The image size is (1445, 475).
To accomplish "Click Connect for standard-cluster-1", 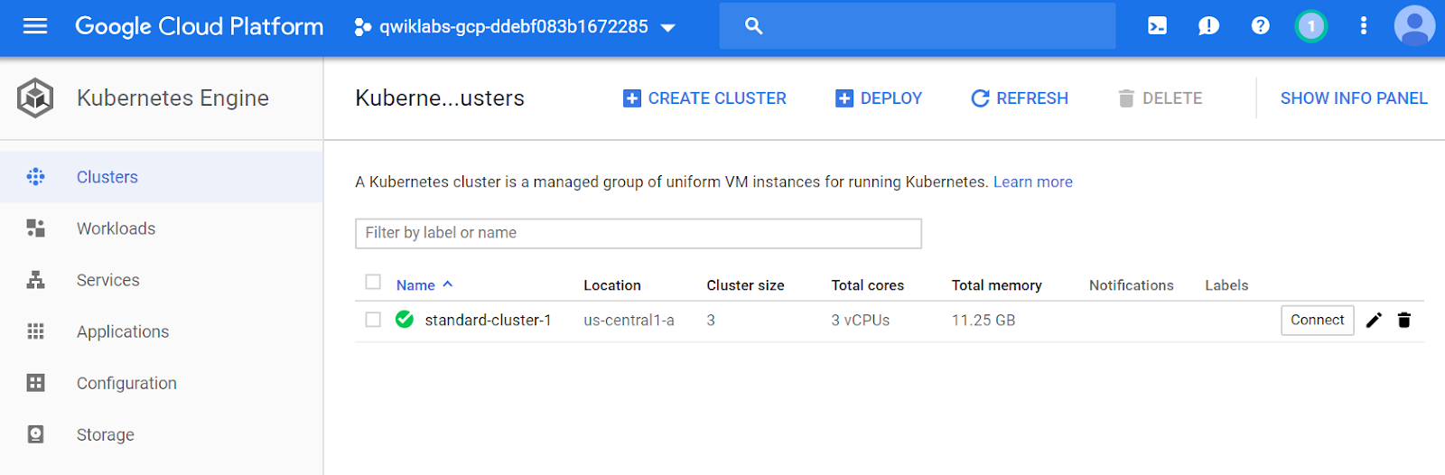I will (1317, 320).
